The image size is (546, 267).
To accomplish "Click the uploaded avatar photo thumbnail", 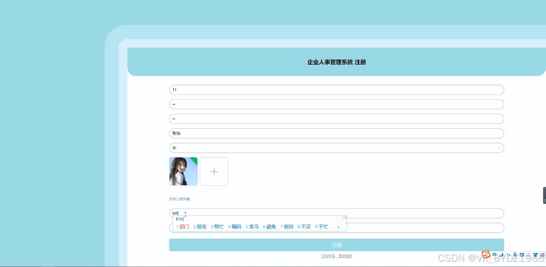I will pyautogui.click(x=183, y=171).
